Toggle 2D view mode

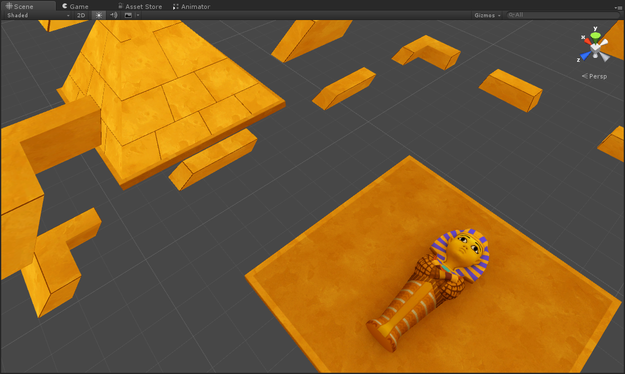(81, 15)
